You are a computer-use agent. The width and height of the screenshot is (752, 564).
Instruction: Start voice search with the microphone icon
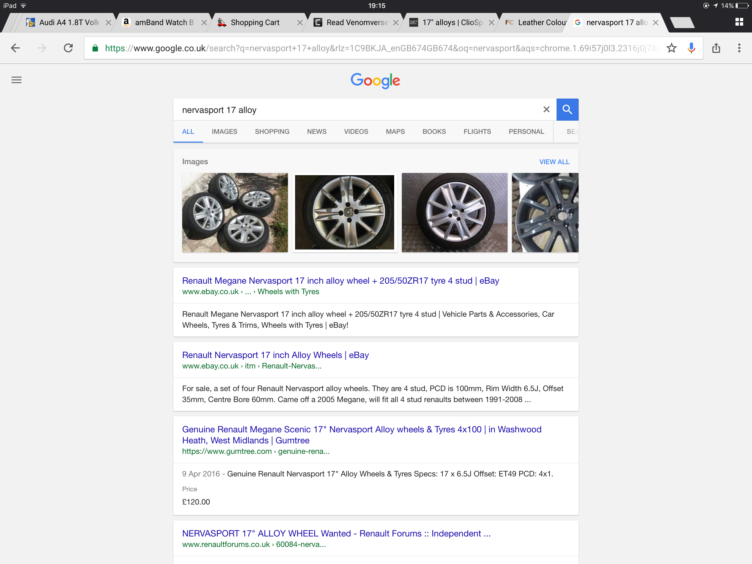(691, 48)
